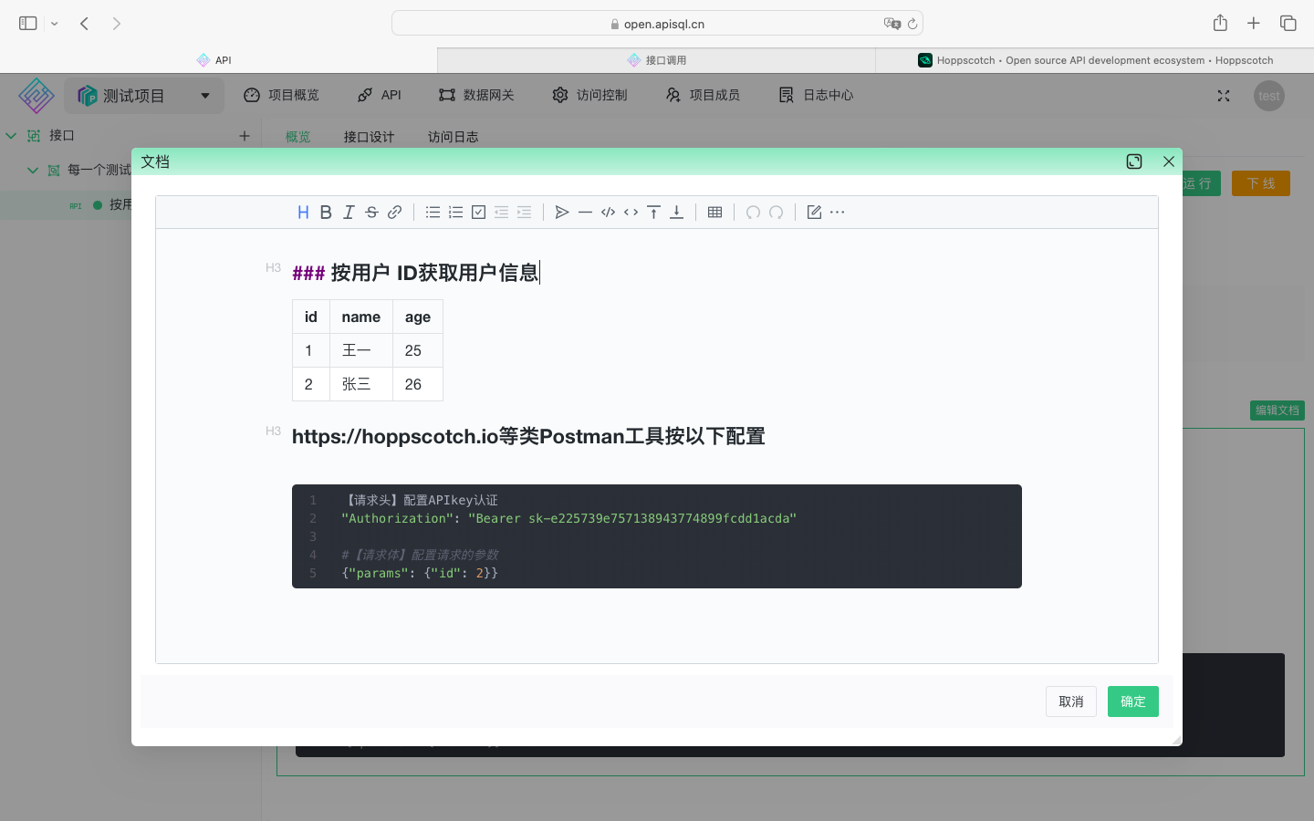The width and height of the screenshot is (1314, 821).
Task: Apply italic formatting
Action: [349, 212]
